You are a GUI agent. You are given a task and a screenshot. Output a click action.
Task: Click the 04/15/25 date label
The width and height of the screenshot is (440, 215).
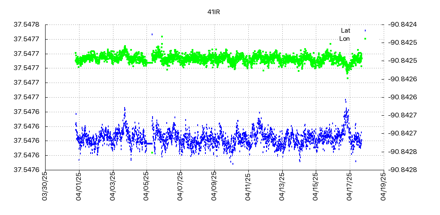(x=316, y=185)
